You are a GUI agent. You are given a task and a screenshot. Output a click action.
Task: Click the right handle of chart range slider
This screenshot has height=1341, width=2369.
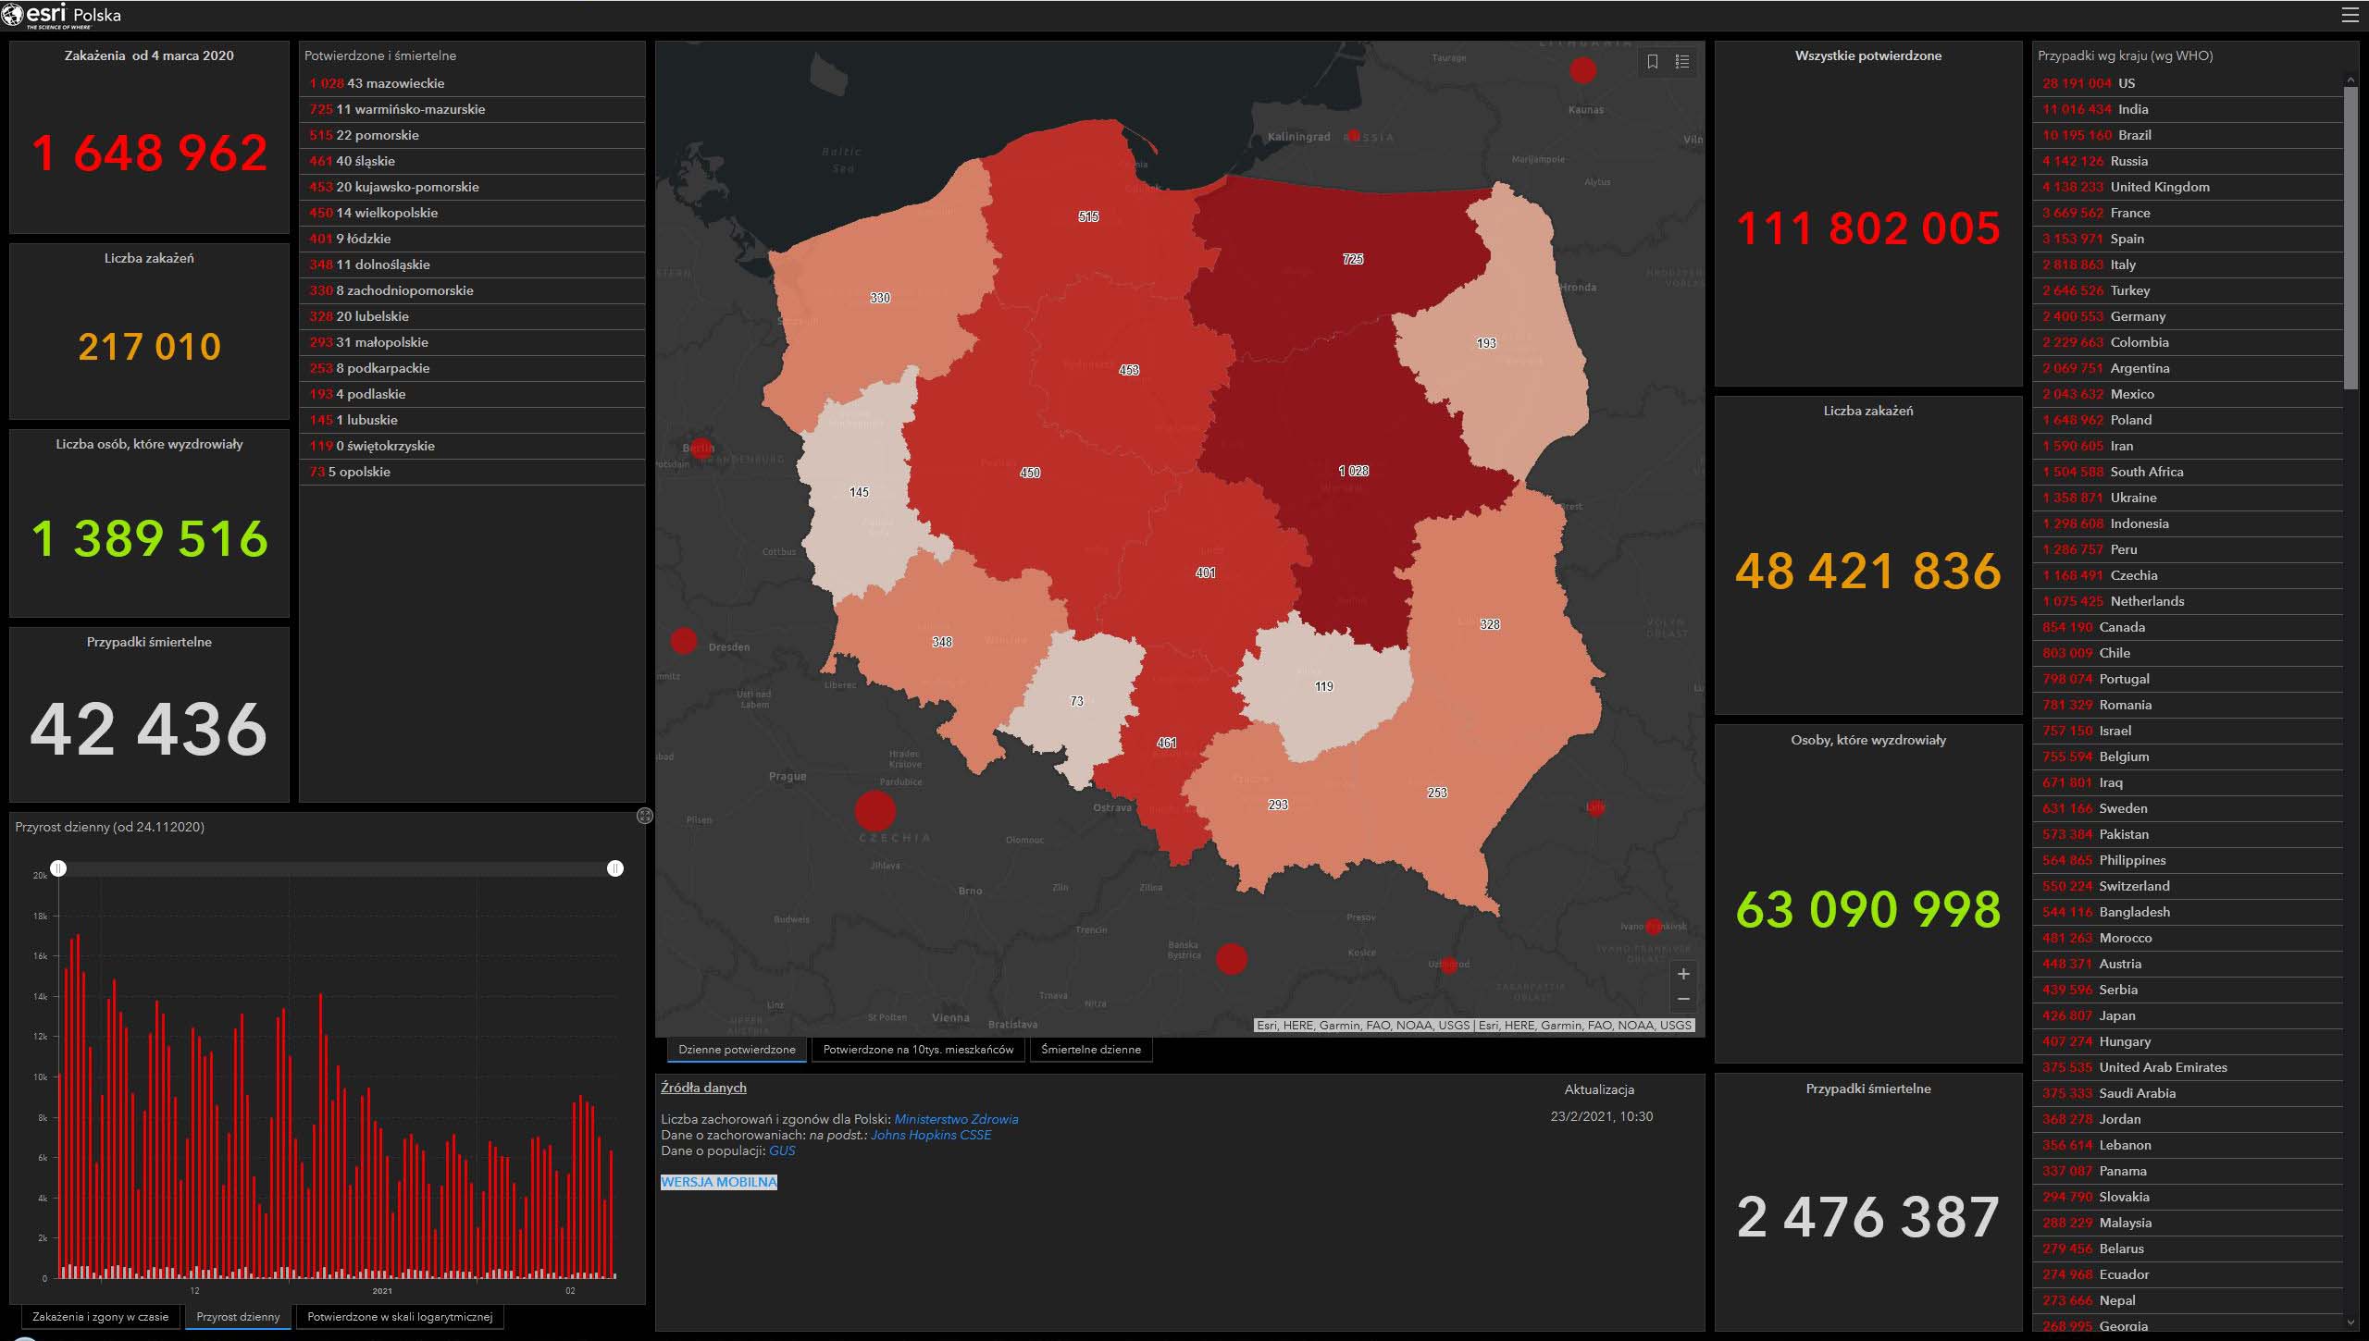(x=615, y=868)
